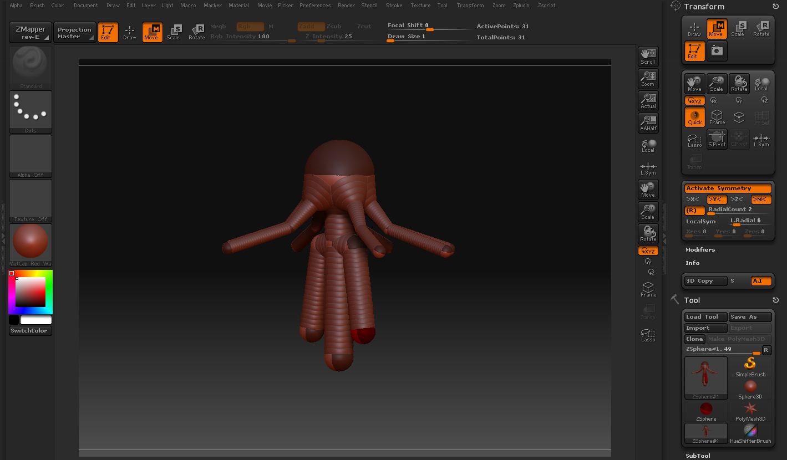Set canvas to Actual size
This screenshot has width=787, height=460.
pyautogui.click(x=648, y=100)
